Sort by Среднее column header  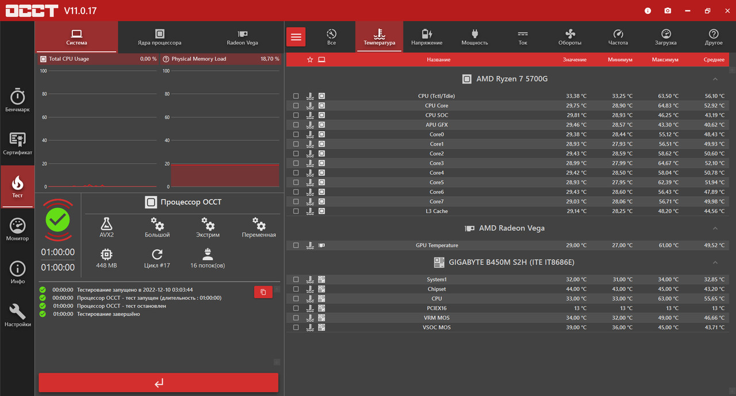tap(714, 60)
